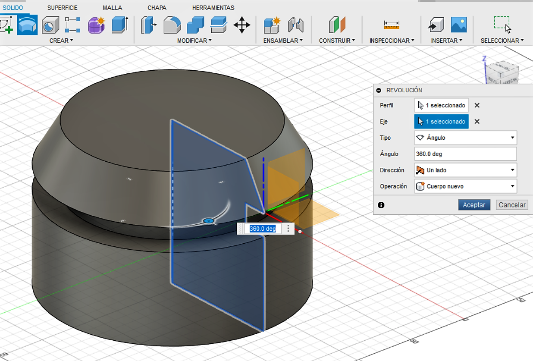Click the Ángulo 360.0 deg field
Viewport: 533px width, 361px height.
(x=465, y=154)
